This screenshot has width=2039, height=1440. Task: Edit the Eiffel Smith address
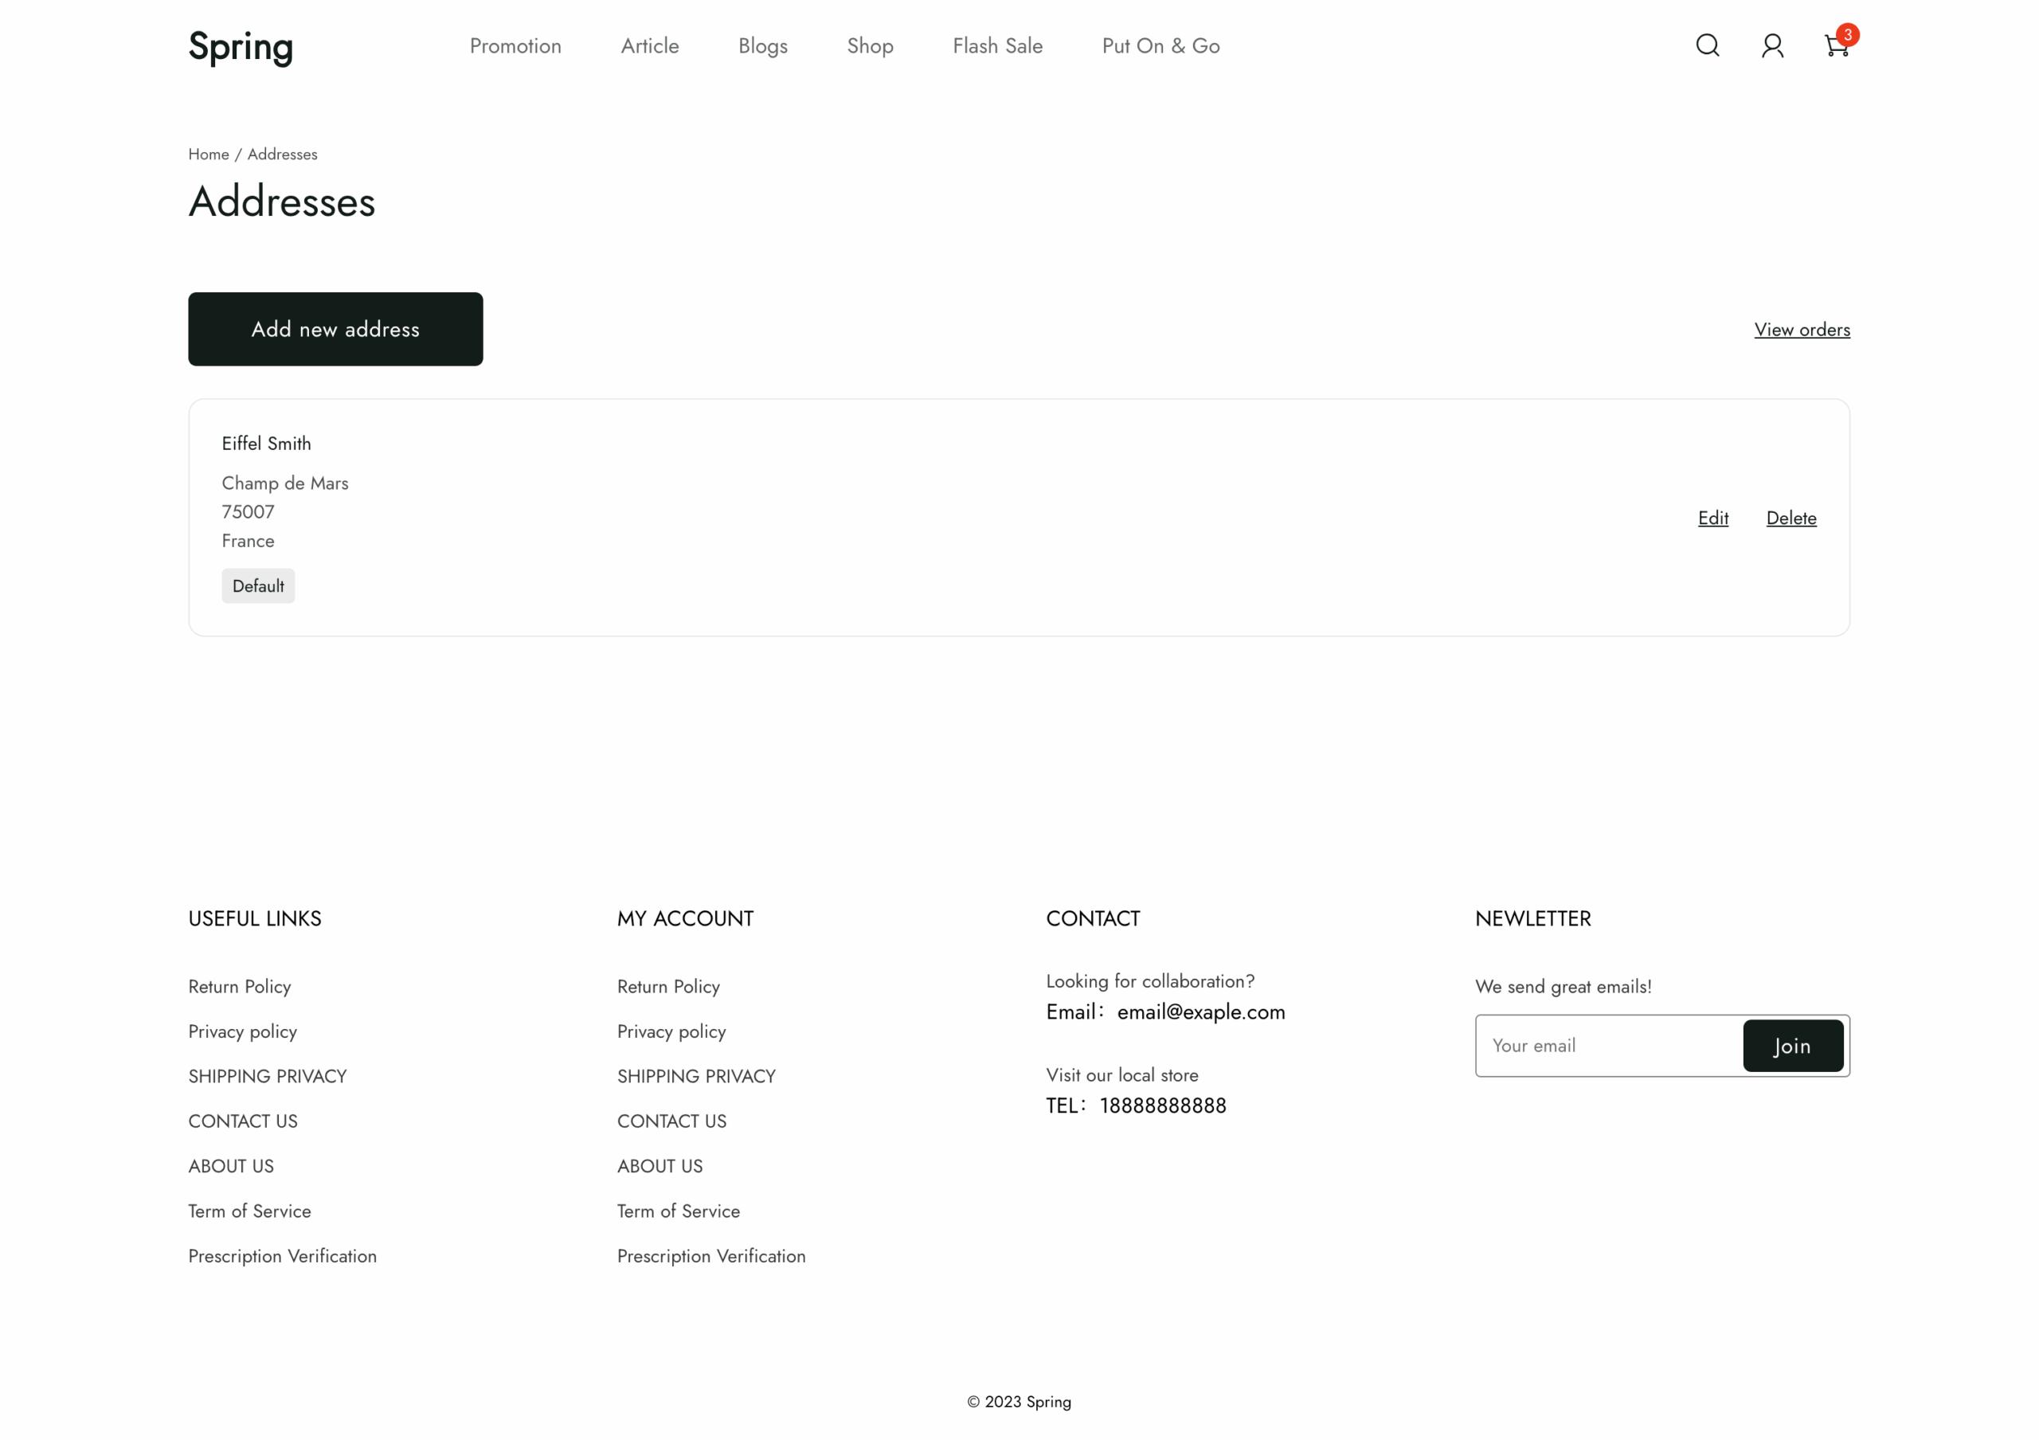(x=1712, y=518)
